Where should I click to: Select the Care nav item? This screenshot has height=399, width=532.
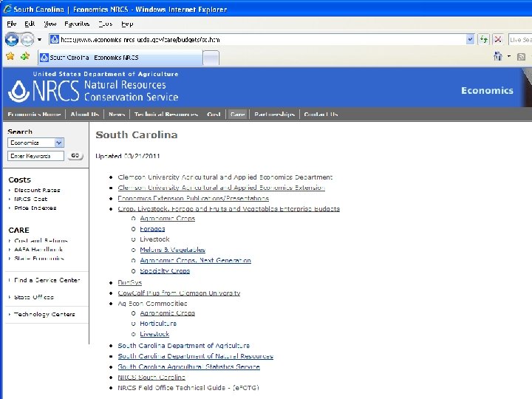pyautogui.click(x=237, y=115)
